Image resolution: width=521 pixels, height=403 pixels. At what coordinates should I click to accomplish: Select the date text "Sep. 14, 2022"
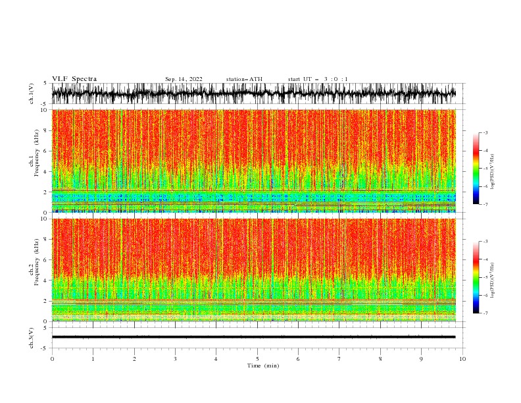(x=184, y=79)
